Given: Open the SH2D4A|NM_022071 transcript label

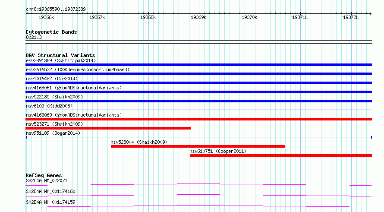Looking at the screenshot, I should click(x=47, y=181).
